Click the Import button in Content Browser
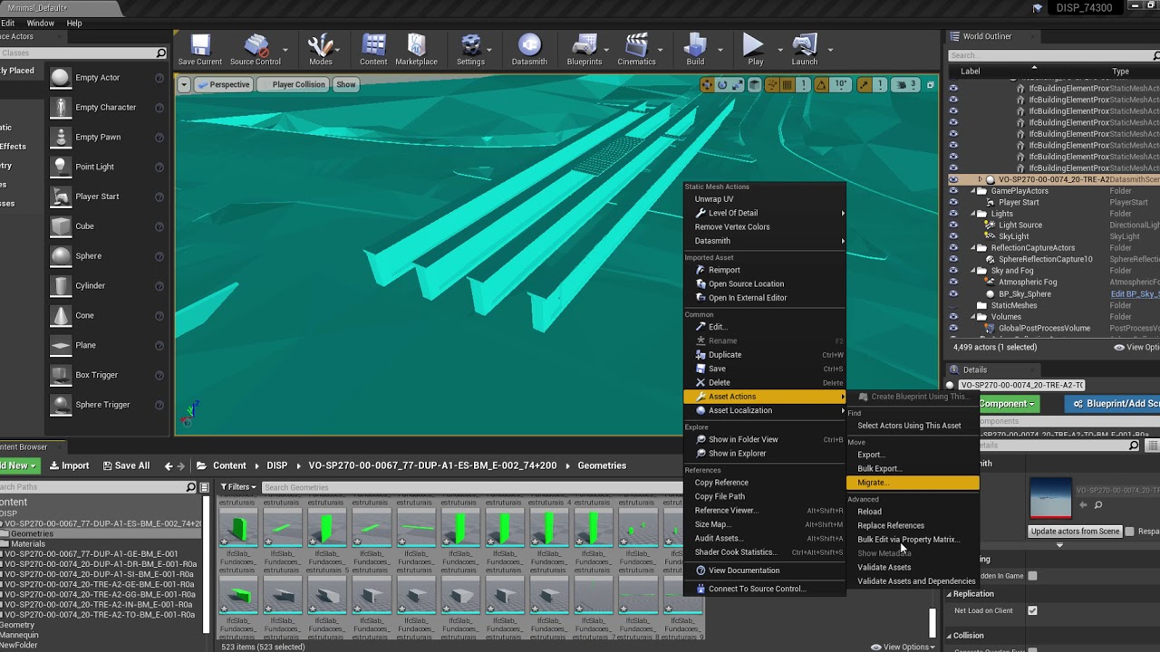This screenshot has width=1160, height=652. [x=69, y=465]
